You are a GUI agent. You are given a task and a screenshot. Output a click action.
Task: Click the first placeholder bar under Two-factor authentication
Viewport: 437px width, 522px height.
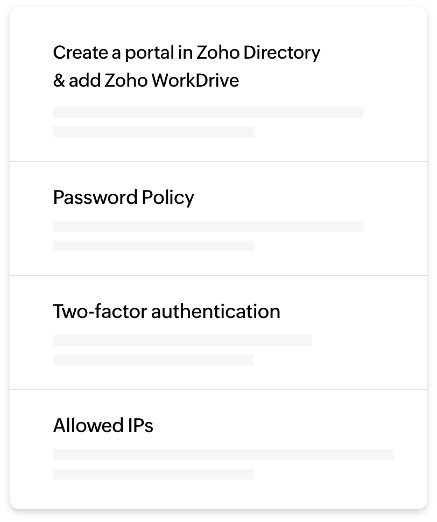pyautogui.click(x=182, y=340)
